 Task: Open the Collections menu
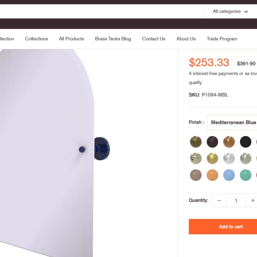point(36,39)
